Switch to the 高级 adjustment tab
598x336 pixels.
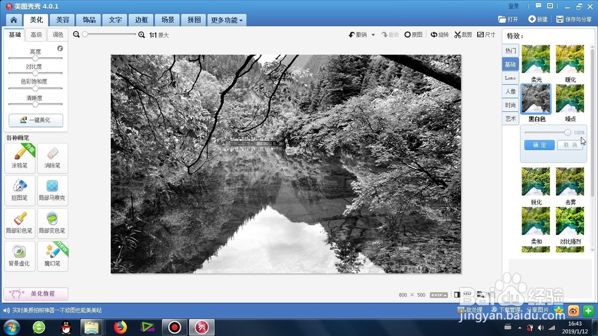pos(36,35)
